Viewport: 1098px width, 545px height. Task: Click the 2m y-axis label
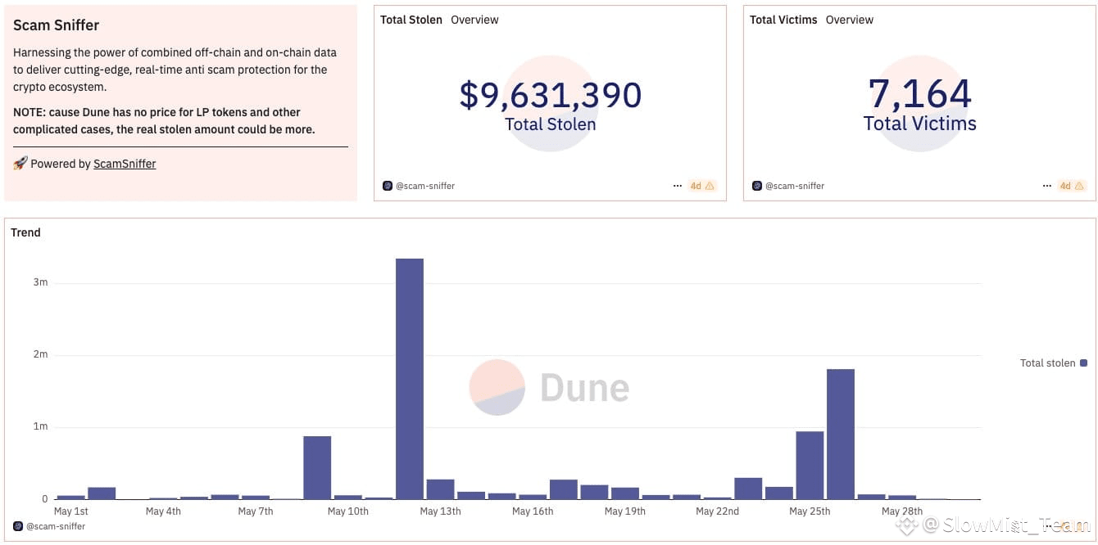point(41,354)
